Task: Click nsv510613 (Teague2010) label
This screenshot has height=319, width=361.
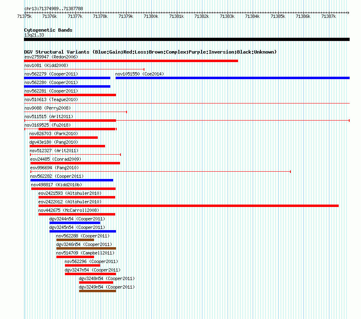Action: [51, 99]
